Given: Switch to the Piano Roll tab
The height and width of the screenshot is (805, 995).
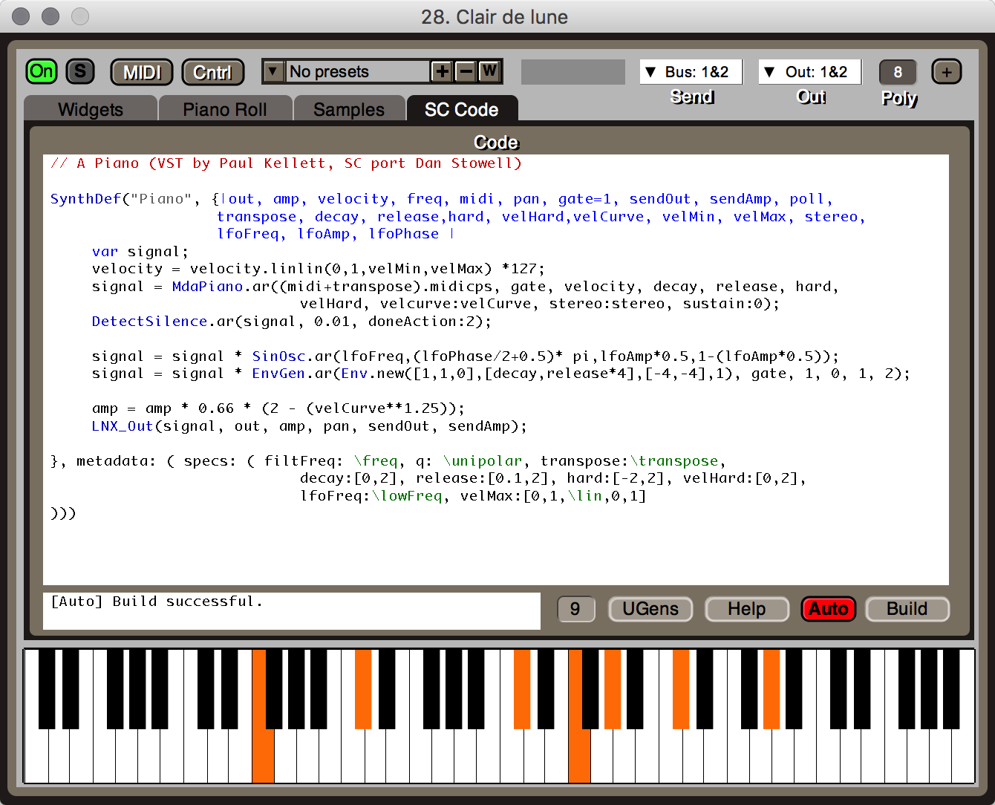Looking at the screenshot, I should coord(224,110).
